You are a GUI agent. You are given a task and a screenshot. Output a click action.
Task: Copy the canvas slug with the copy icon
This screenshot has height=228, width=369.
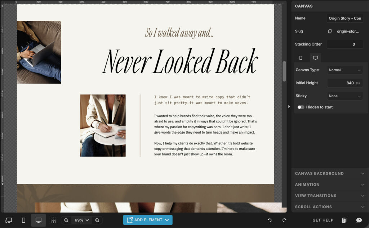(330, 31)
